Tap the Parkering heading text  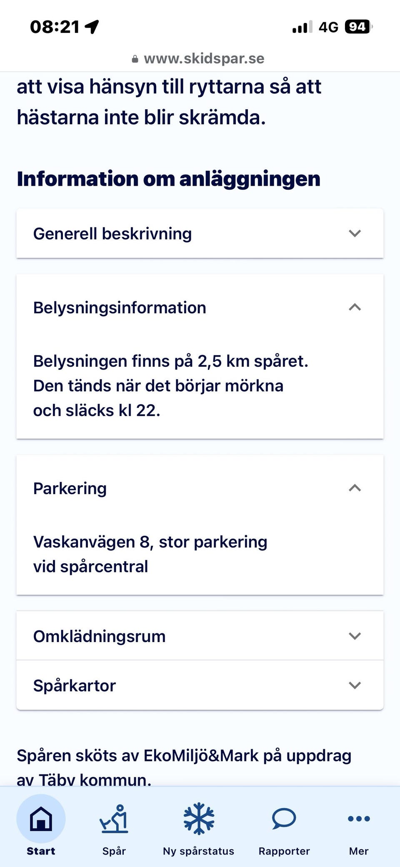point(70,488)
